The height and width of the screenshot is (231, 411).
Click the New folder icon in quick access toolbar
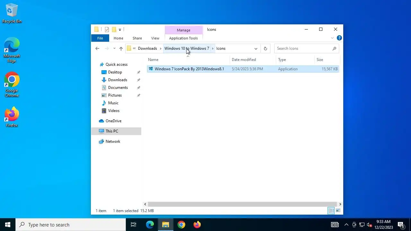tap(114, 30)
